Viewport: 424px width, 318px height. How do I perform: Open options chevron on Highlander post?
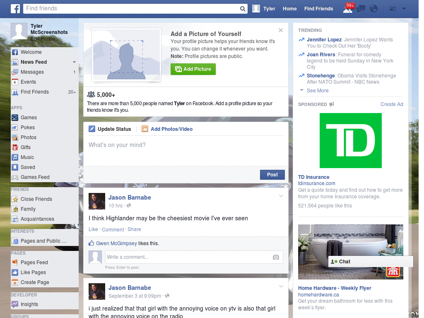pos(281,196)
